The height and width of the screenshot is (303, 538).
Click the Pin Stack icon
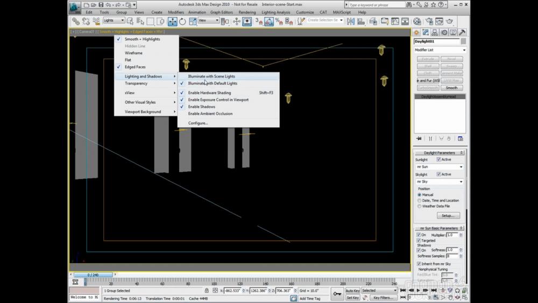[x=419, y=138]
